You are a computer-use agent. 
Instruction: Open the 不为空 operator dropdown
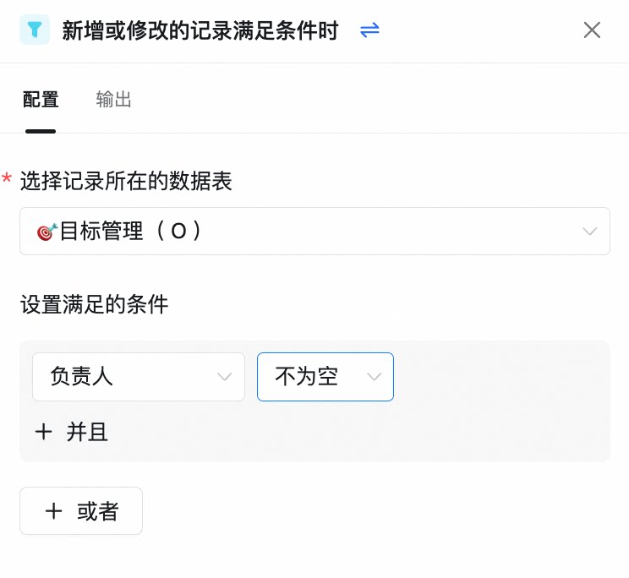(325, 377)
